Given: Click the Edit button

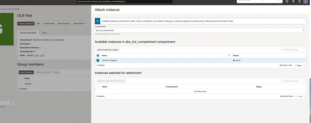Looking at the screenshot, I should pos(38,24).
